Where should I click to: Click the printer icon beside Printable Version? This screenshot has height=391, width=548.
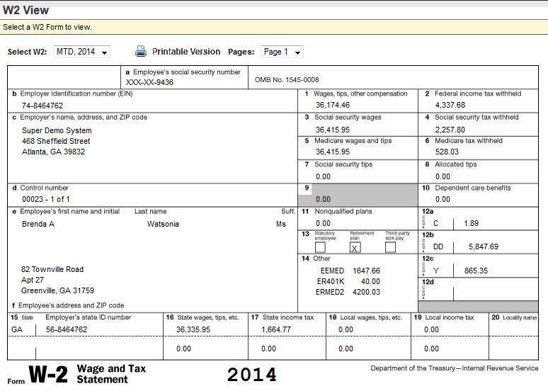coord(140,52)
